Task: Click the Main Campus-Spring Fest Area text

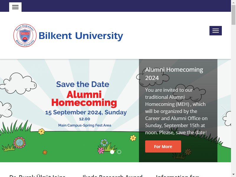Action: point(85,125)
